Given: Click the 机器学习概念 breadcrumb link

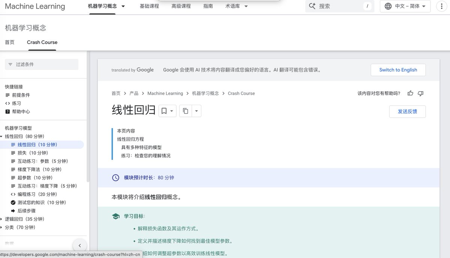Looking at the screenshot, I should (205, 93).
